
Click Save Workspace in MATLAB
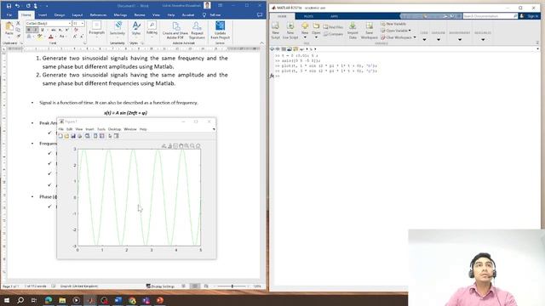pyautogui.click(x=369, y=31)
